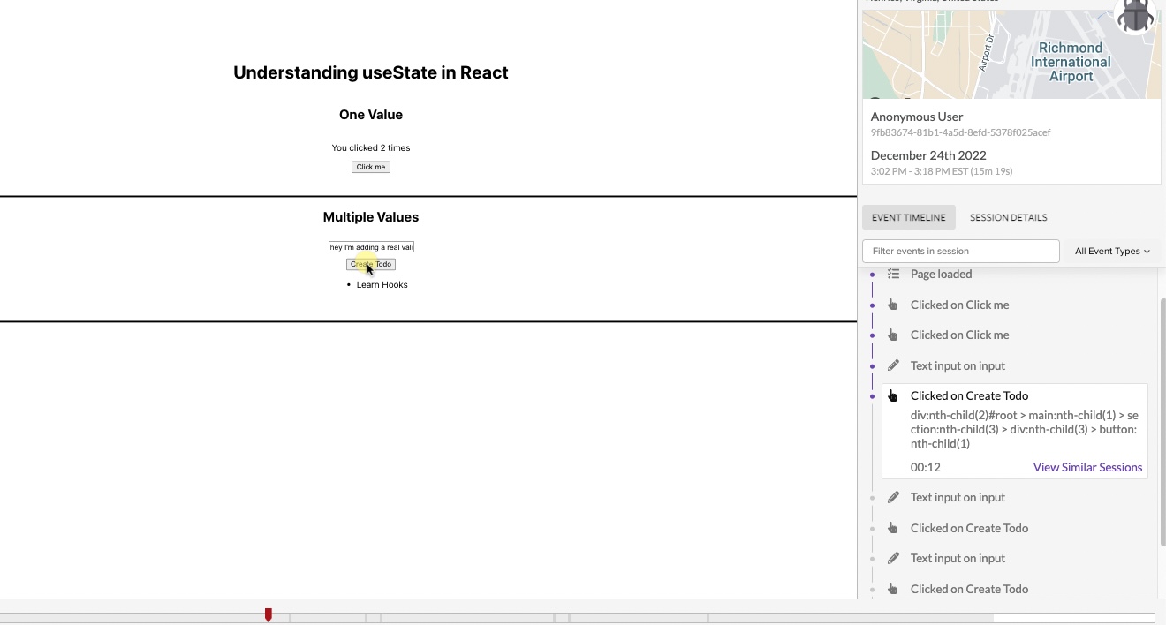1166x625 pixels.
Task: Click hand icon of bottom-most 'Clicked on Create Todo'
Action: click(893, 589)
